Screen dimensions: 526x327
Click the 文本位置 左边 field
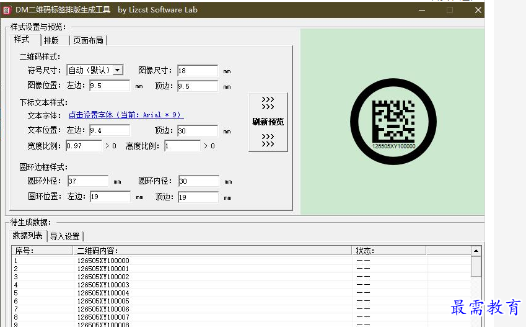pyautogui.click(x=110, y=130)
